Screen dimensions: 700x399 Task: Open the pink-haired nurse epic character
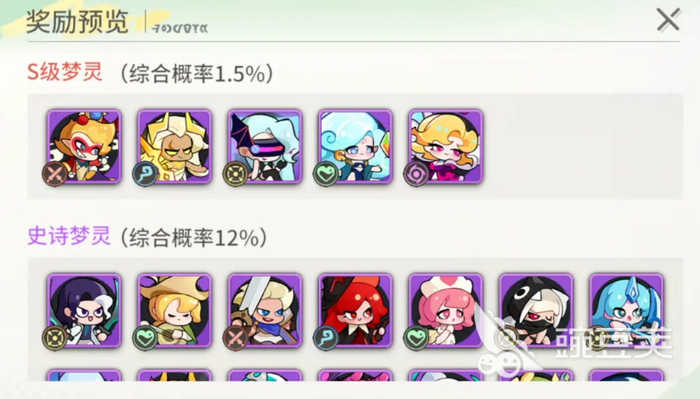[446, 310]
